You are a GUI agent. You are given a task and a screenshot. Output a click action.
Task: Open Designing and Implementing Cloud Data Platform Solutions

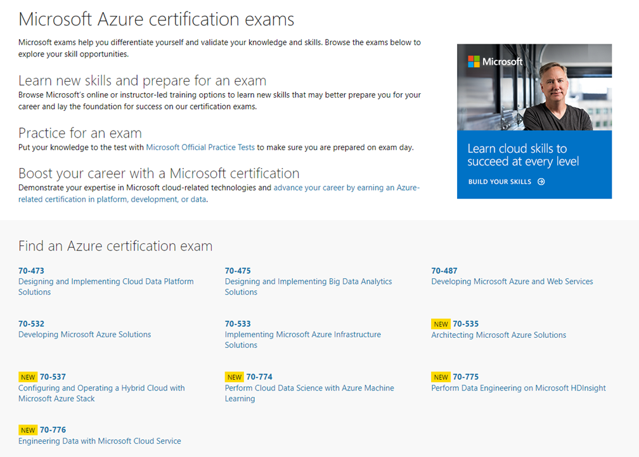tap(106, 286)
